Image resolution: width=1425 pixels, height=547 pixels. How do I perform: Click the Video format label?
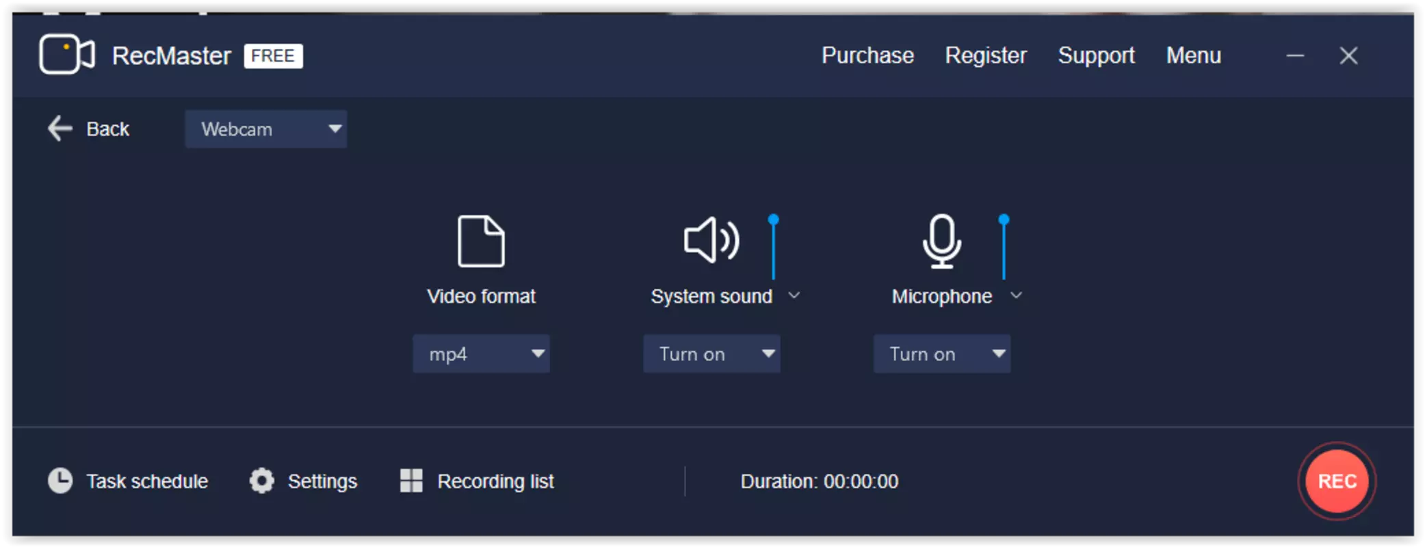tap(481, 296)
